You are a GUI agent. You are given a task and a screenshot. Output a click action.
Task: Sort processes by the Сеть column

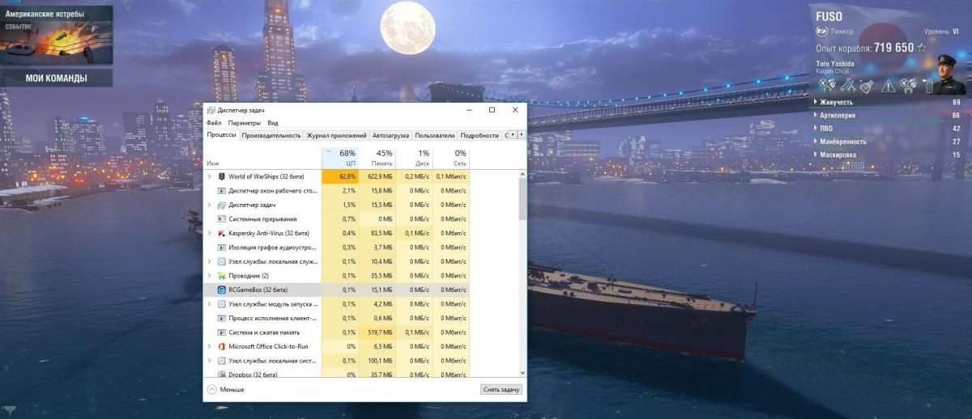click(451, 157)
